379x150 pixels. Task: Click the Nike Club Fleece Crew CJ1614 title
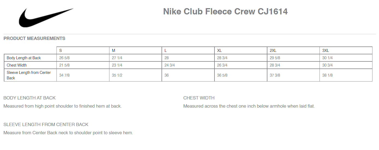coord(225,11)
